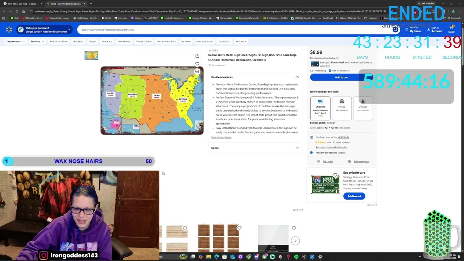Select the Pickup fulfillment option
The width and height of the screenshot is (464, 261).
point(342,108)
